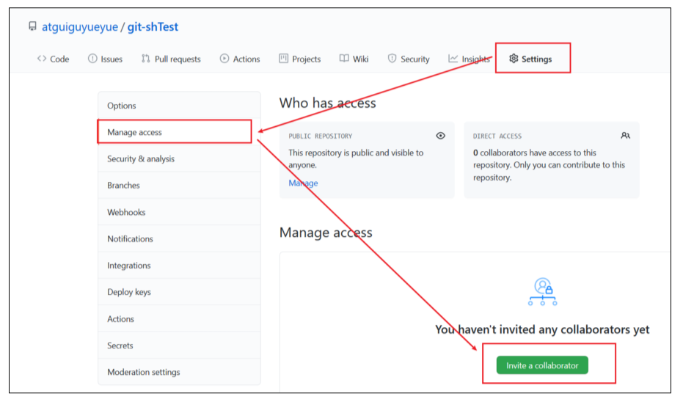The width and height of the screenshot is (683, 402).
Task: Click the Manage access section heading
Action: coord(326,233)
